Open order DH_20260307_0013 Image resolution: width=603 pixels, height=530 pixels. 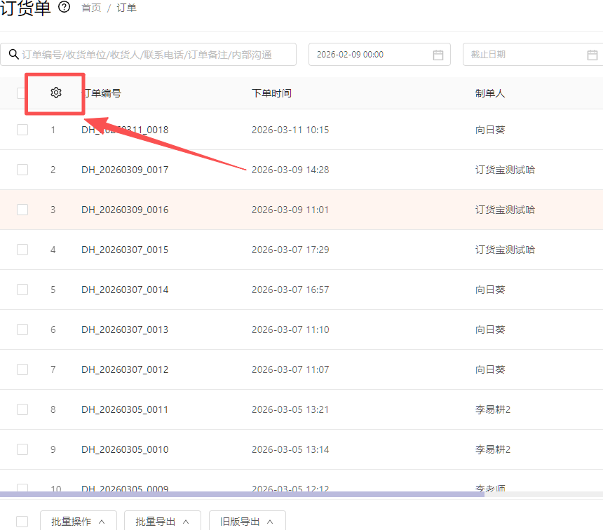coord(125,329)
